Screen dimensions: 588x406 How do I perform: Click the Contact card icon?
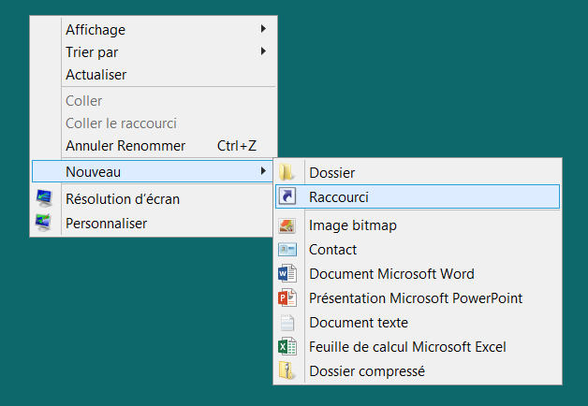pyautogui.click(x=287, y=250)
